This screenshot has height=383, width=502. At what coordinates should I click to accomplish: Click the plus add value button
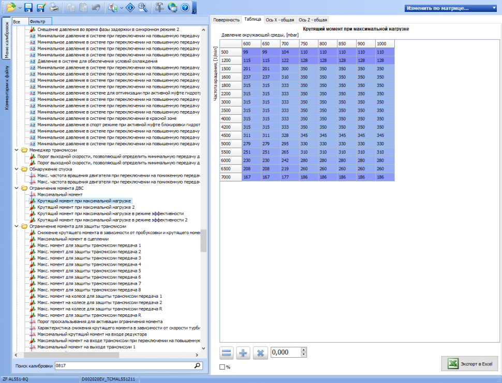click(x=244, y=353)
